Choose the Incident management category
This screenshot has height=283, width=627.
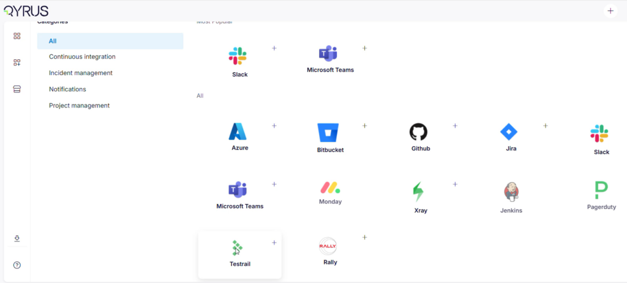tap(80, 73)
